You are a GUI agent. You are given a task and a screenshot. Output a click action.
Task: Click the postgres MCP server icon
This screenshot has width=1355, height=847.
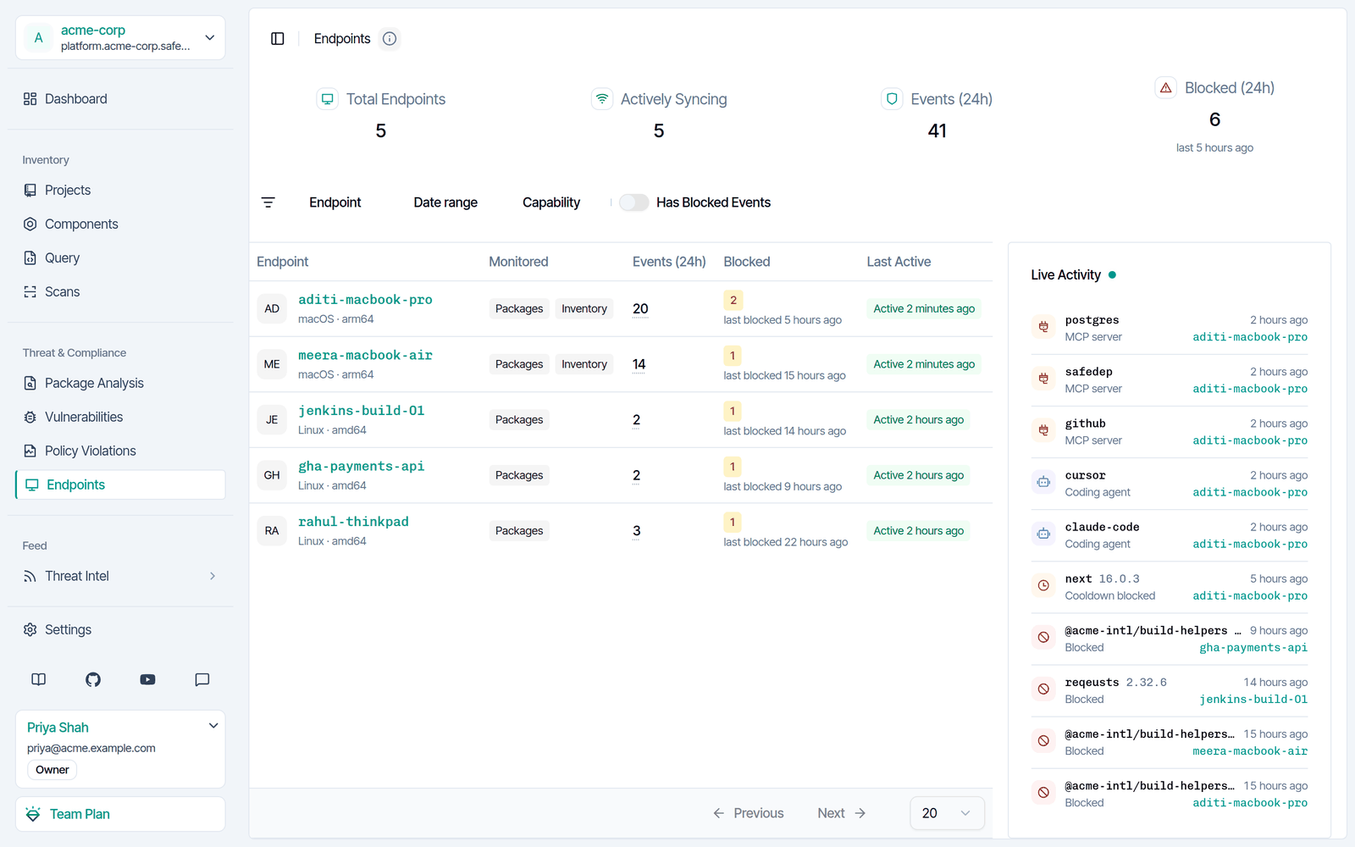1044,326
